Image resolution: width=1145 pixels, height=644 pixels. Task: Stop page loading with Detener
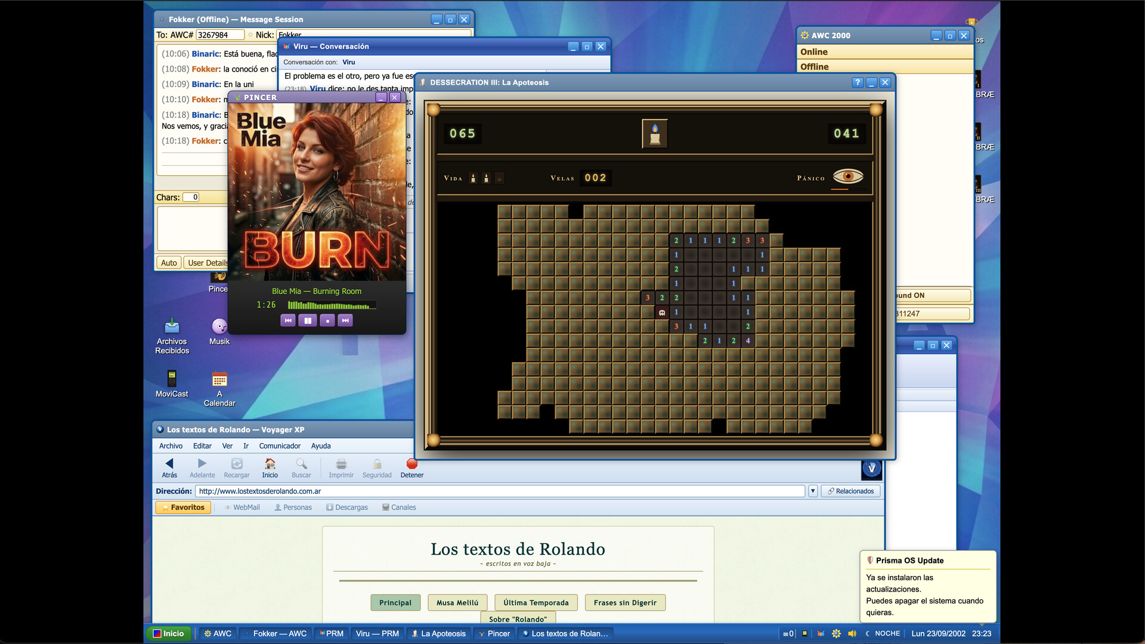click(412, 468)
